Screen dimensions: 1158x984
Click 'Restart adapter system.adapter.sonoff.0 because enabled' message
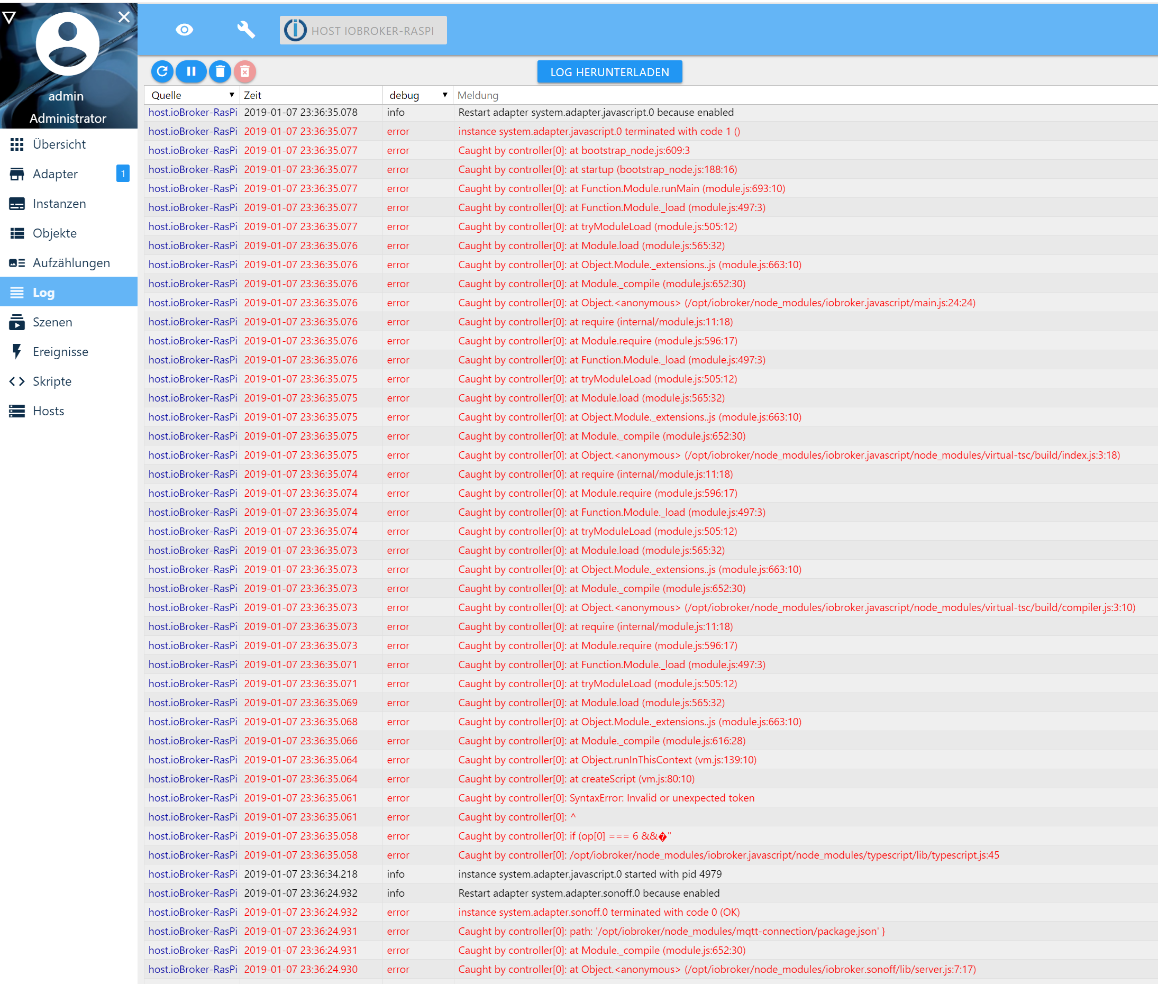pyautogui.click(x=588, y=893)
